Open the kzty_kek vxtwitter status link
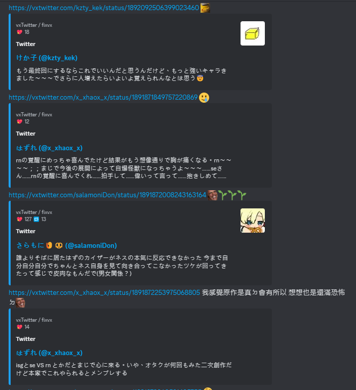The image size is (356, 390). [104, 8]
